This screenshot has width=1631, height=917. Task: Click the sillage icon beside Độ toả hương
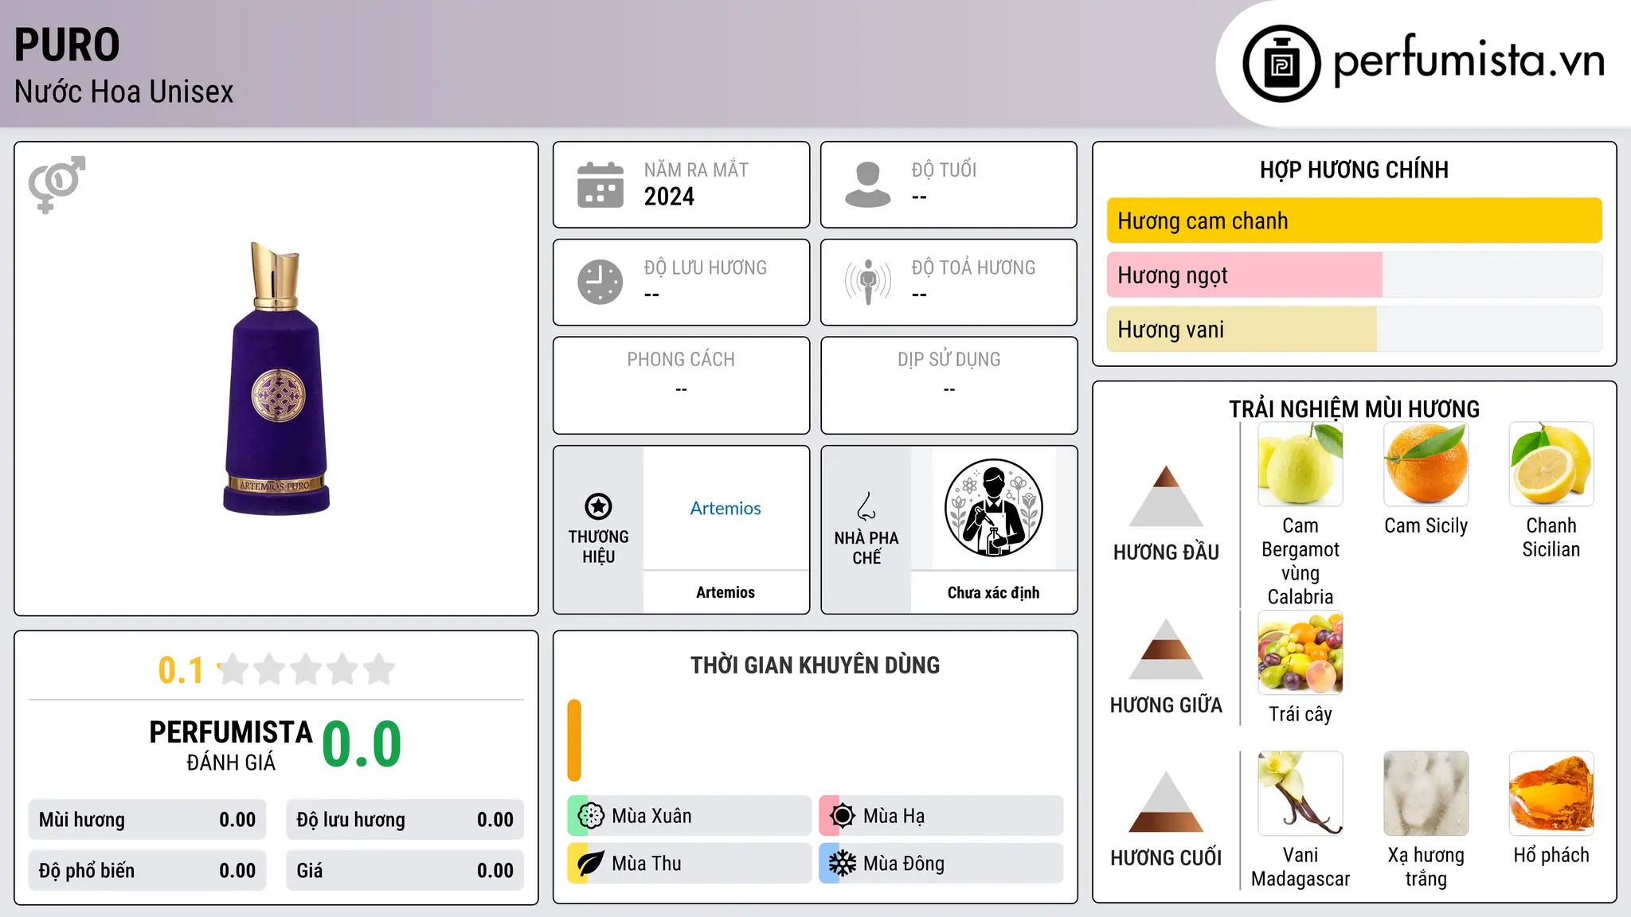pos(868,282)
